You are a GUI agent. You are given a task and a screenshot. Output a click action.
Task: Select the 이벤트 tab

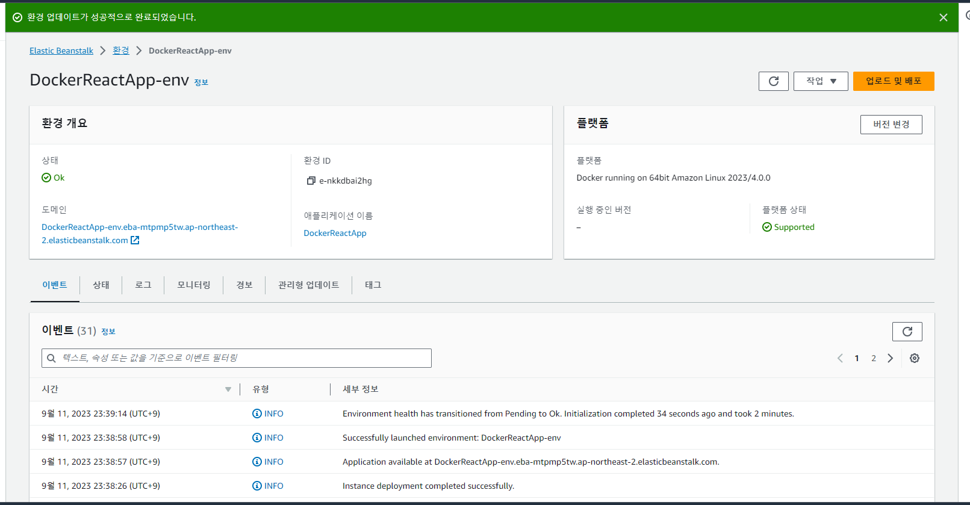55,285
